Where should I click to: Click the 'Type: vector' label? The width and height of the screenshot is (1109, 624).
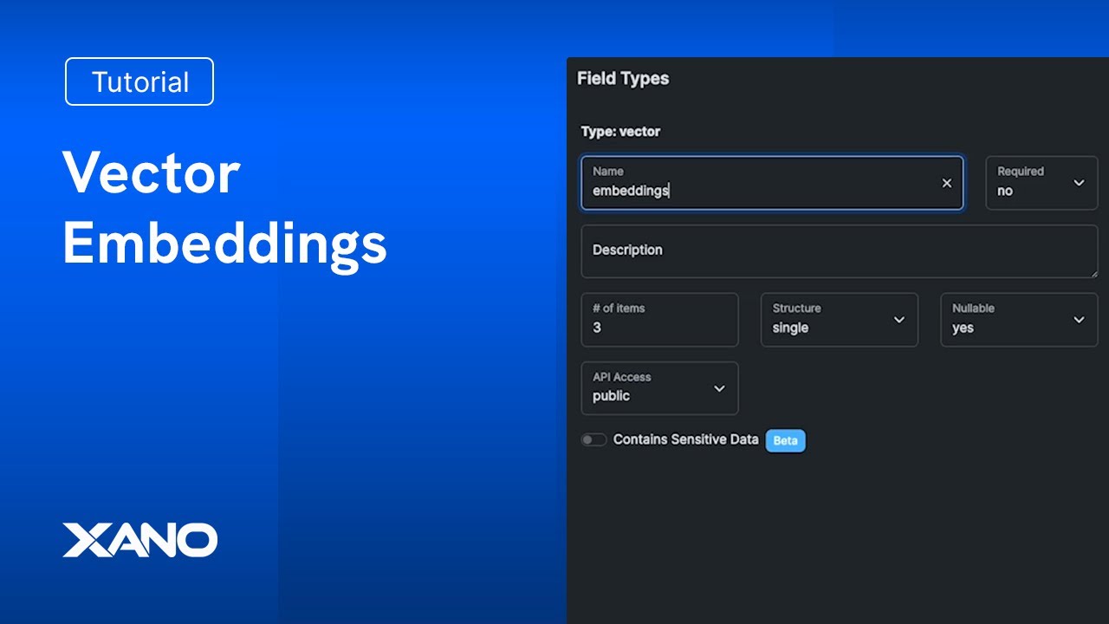(x=620, y=132)
